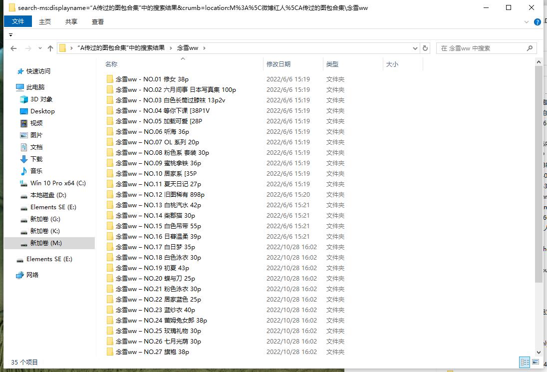This screenshot has width=547, height=372.
Task: Click the Back navigation arrow
Action: click(x=13, y=48)
